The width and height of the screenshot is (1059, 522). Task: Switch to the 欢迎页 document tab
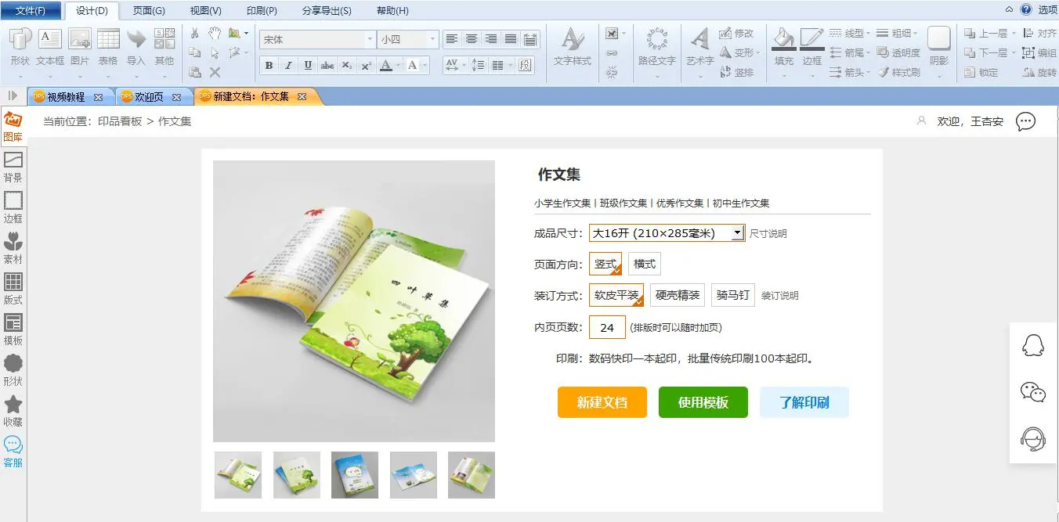(x=149, y=97)
